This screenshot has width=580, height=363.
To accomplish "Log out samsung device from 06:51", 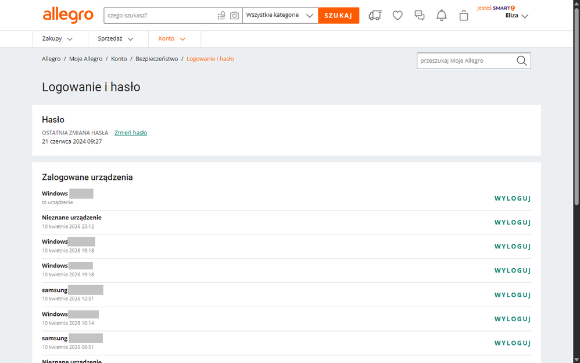I will coord(513,343).
